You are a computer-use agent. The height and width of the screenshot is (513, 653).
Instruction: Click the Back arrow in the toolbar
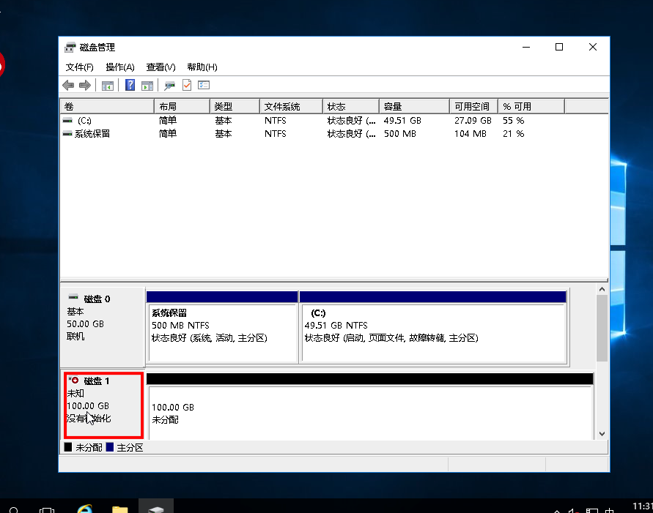tap(68, 86)
